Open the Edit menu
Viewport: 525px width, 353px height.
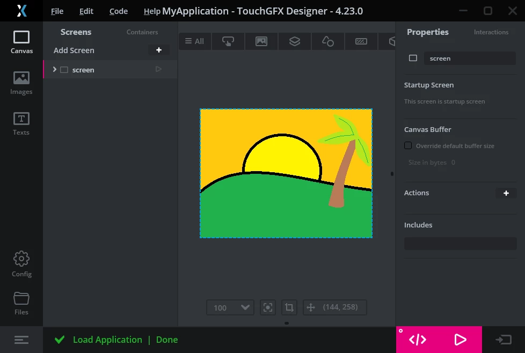click(x=86, y=11)
